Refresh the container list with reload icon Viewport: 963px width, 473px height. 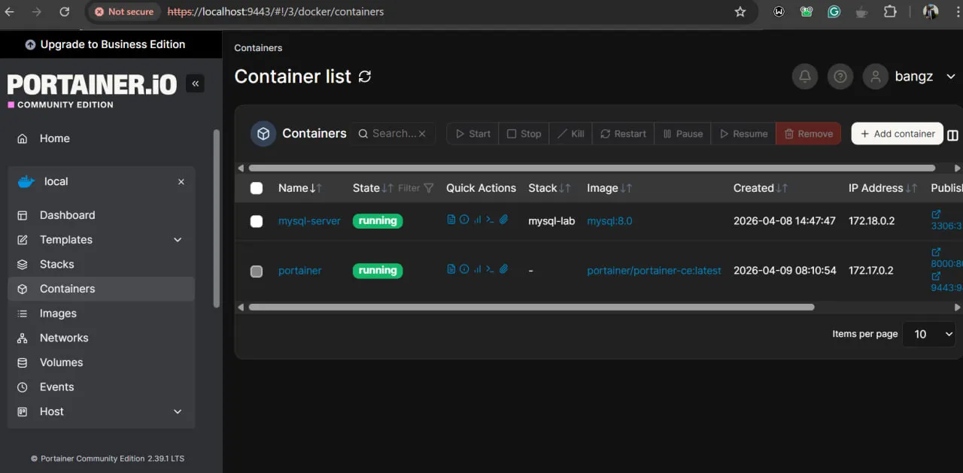pos(365,77)
